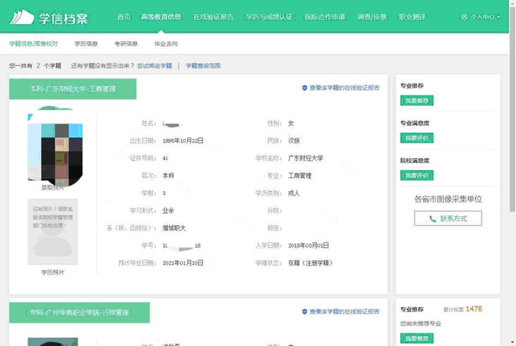Click the 学信档案 logo icon
Screen dimensions: 516x346
click(21, 16)
